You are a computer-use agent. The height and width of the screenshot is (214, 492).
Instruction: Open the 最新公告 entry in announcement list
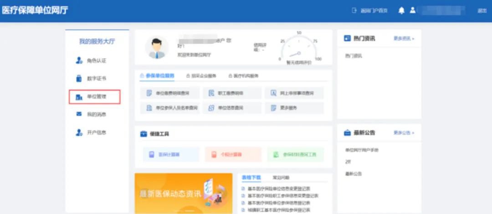354,174
